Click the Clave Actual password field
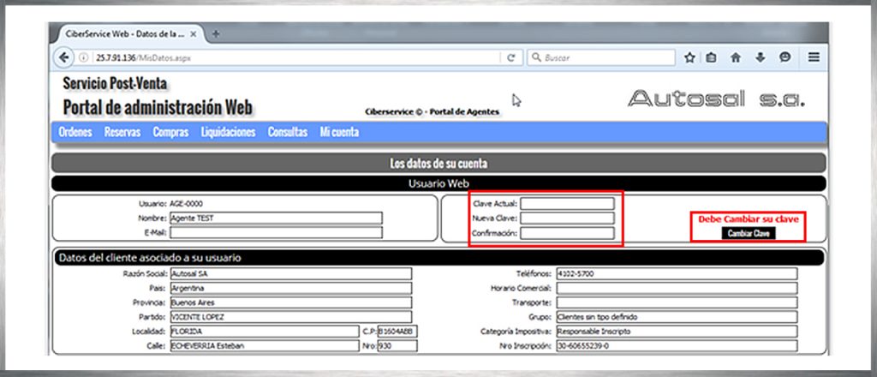877x377 pixels. point(567,204)
